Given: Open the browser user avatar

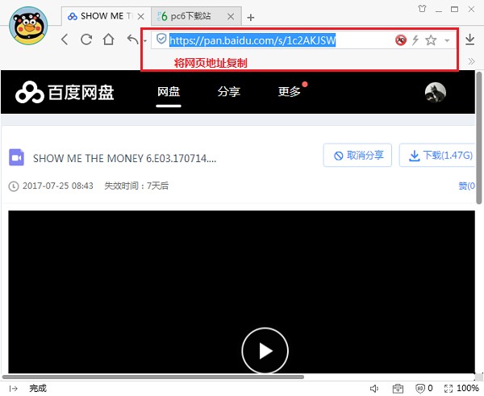Looking at the screenshot, I should point(28,26).
